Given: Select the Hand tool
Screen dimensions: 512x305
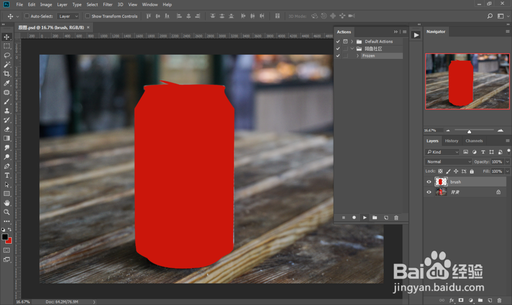Looking at the screenshot, I should point(7,203).
